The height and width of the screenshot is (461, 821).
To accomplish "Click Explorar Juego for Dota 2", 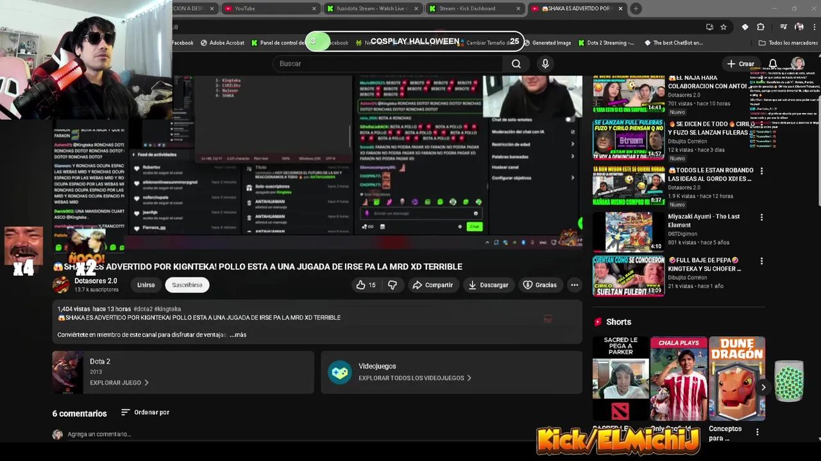I will [x=119, y=383].
